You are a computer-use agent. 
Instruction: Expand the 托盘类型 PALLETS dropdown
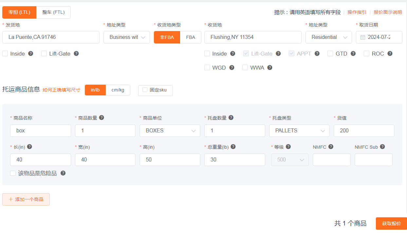tap(299, 131)
